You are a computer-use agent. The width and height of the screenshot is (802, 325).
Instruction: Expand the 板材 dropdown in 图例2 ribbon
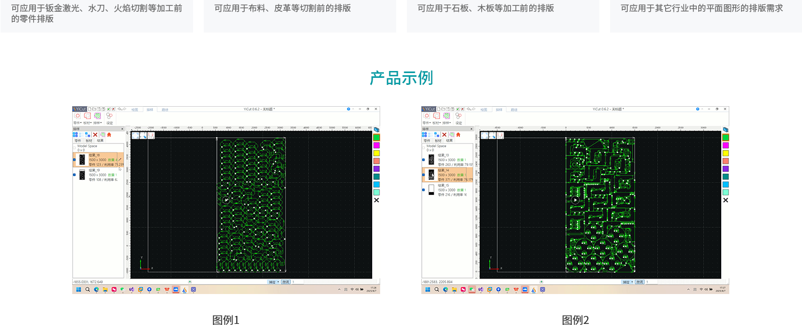point(436,123)
